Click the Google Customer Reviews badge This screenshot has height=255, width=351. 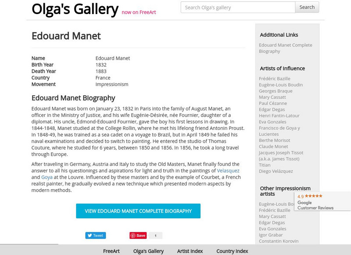pos(322,201)
